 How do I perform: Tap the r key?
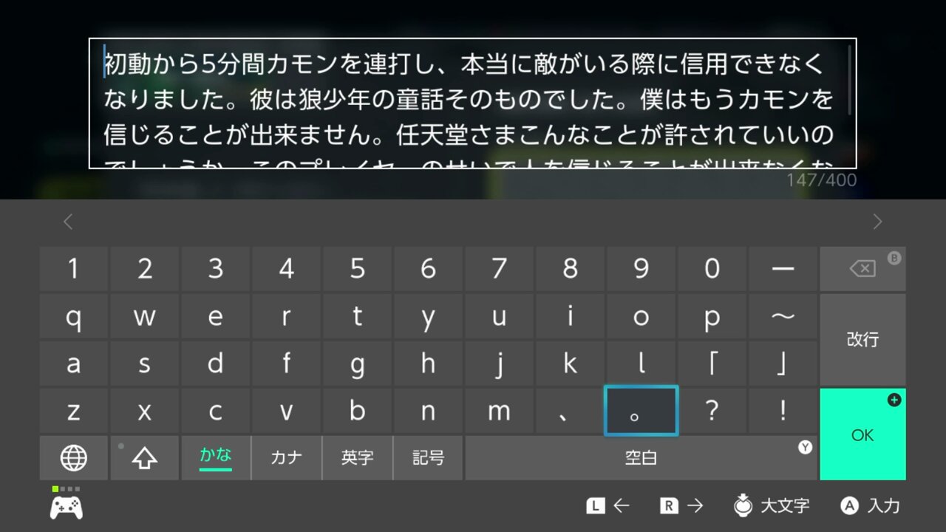pos(287,316)
